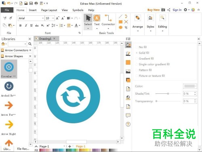Click the Italic formatting icon

[26, 25]
